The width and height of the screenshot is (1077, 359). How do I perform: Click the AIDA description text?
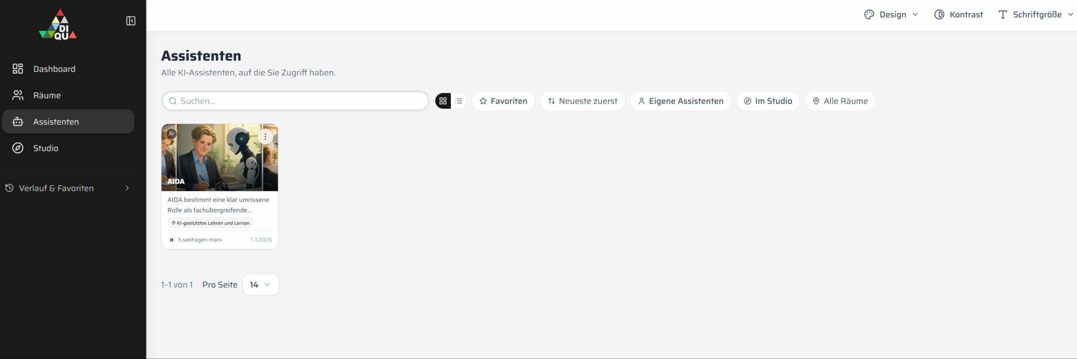click(218, 205)
